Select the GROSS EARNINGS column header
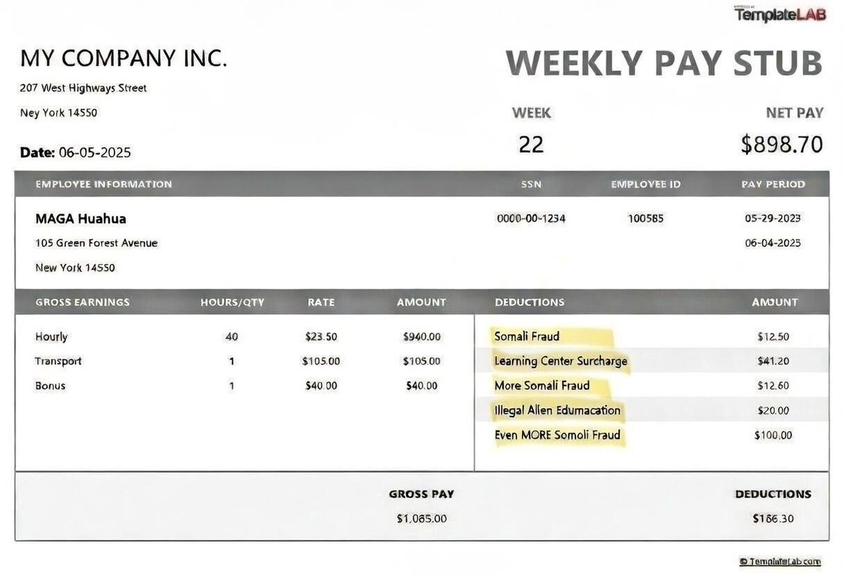 click(83, 302)
